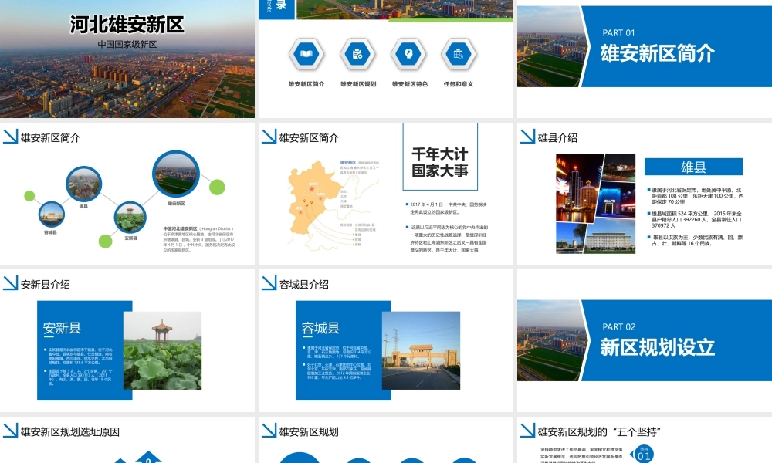Open the PART 02 新区规划设立 section slide
This screenshot has width=772, height=463.
[645, 340]
